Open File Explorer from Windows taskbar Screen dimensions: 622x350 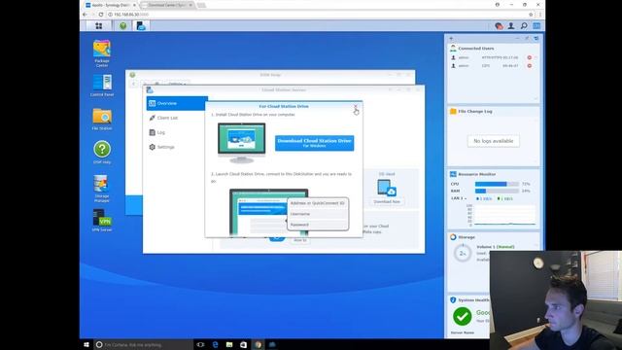coord(229,344)
